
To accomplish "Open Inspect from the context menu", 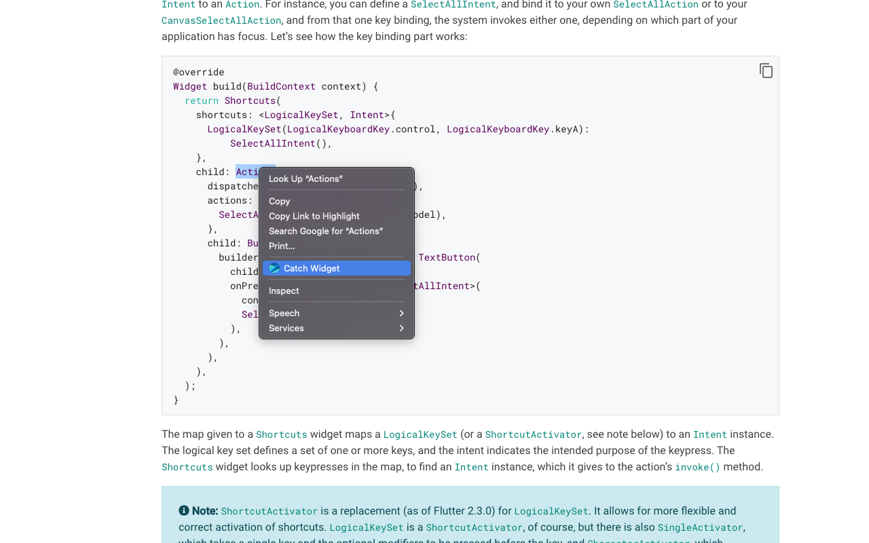I will [x=284, y=291].
